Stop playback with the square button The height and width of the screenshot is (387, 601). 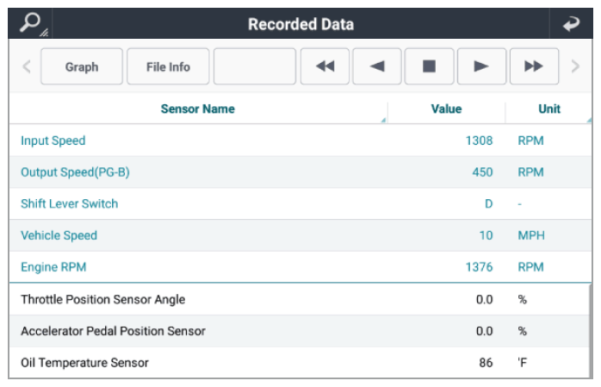429,66
